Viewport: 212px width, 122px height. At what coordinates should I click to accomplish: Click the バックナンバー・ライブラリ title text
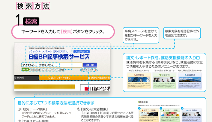point(49,51)
